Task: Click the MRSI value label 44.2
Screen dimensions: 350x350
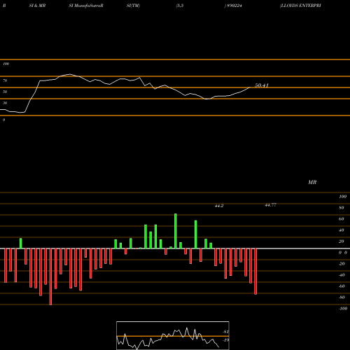Action: pos(219,206)
